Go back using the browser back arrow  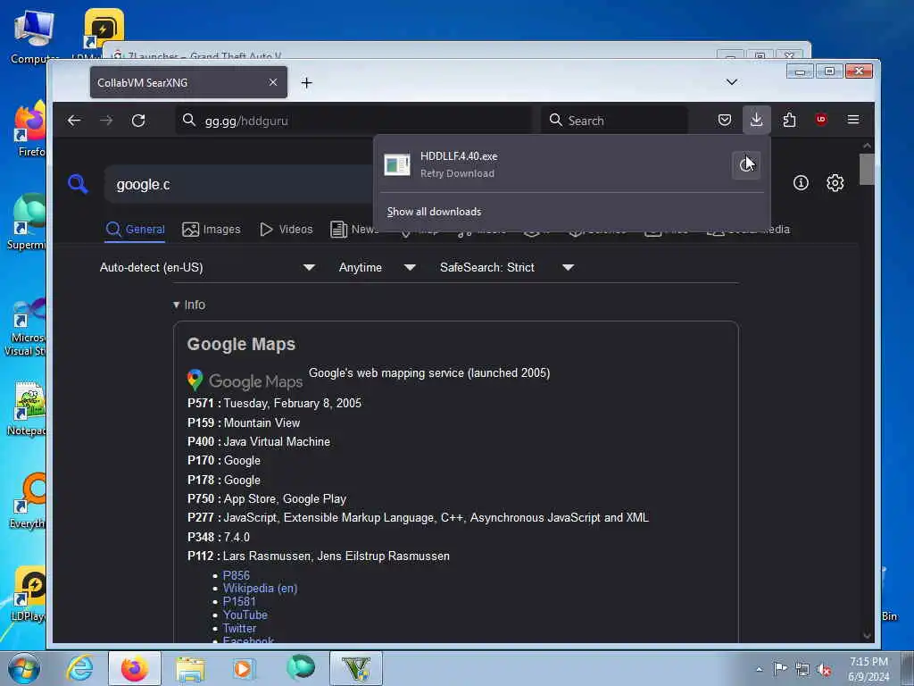74,121
